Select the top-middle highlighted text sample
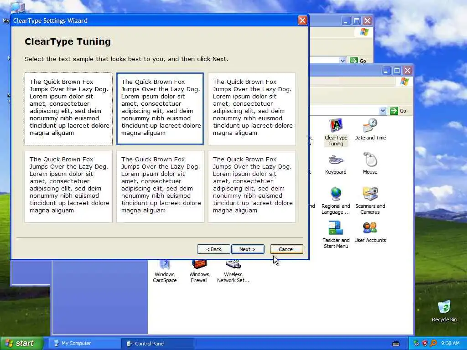Screen dimensions: 467x350 (x=160, y=109)
